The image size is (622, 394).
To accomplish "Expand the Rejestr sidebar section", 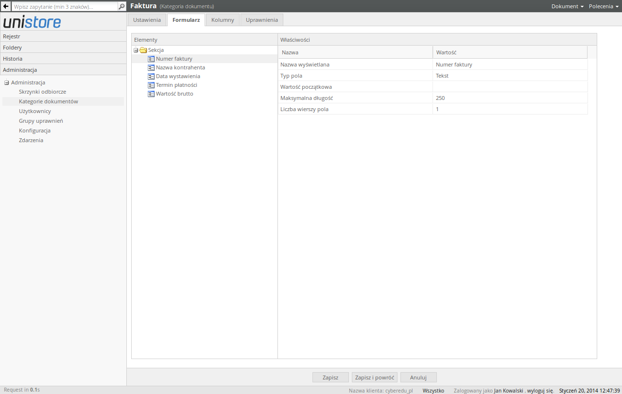I will (63, 36).
